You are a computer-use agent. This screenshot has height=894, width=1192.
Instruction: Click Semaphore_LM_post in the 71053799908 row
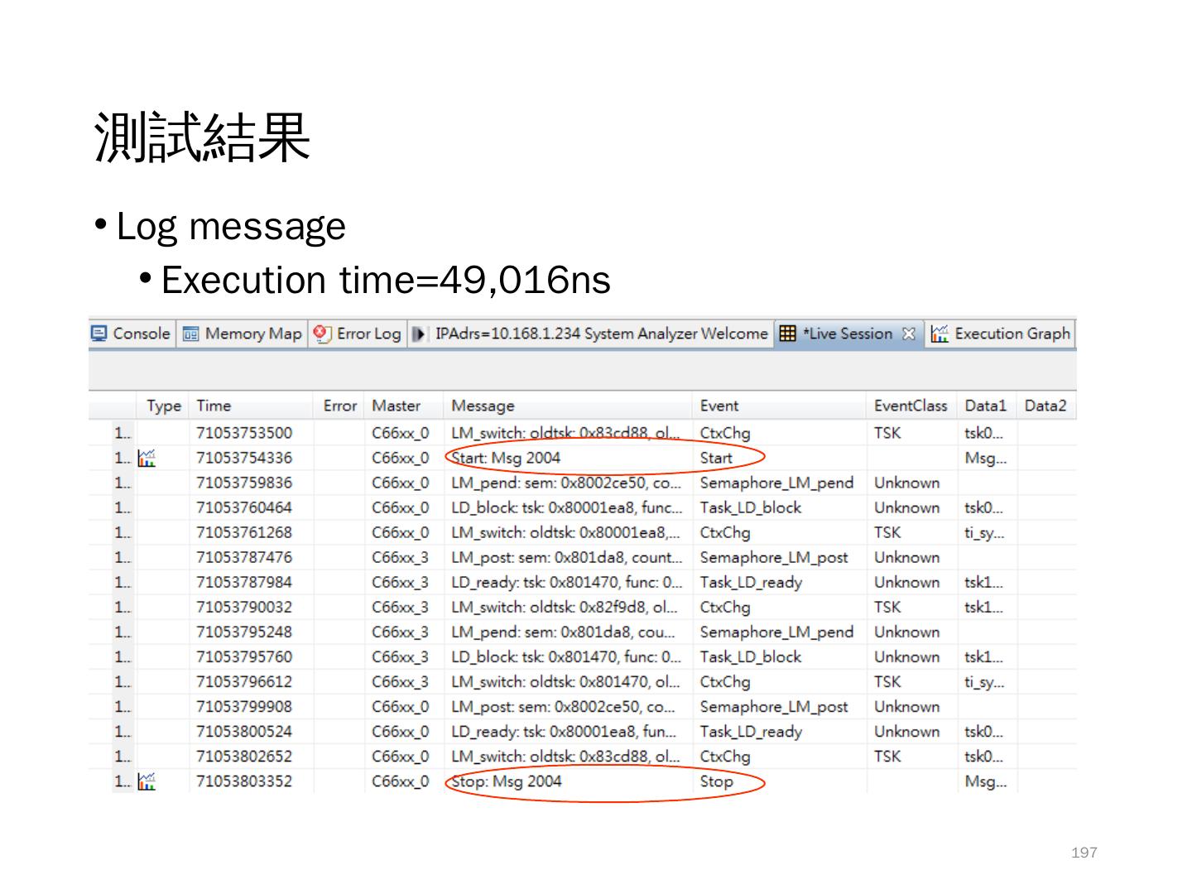pos(774,706)
